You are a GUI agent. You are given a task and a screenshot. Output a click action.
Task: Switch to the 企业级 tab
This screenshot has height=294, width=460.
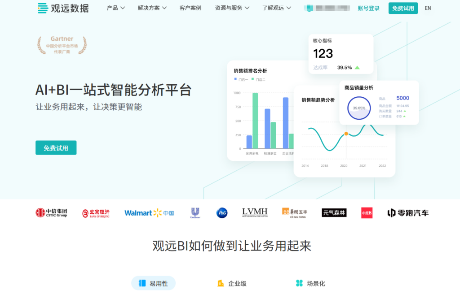232,283
